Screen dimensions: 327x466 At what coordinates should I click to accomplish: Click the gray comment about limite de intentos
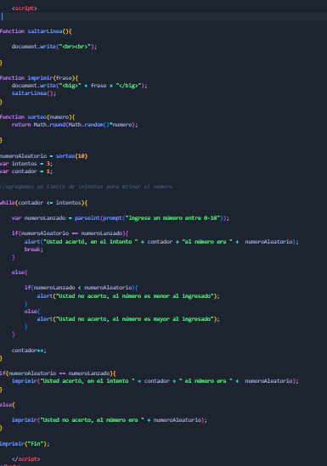click(87, 187)
